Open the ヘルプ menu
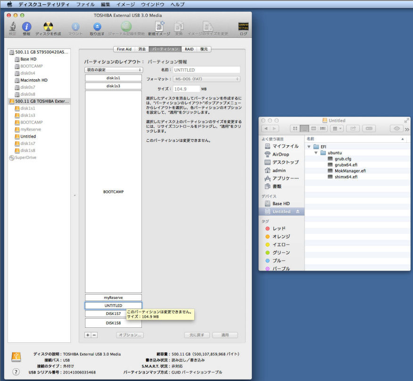Screen dimensions: 413x381 tap(178, 4)
